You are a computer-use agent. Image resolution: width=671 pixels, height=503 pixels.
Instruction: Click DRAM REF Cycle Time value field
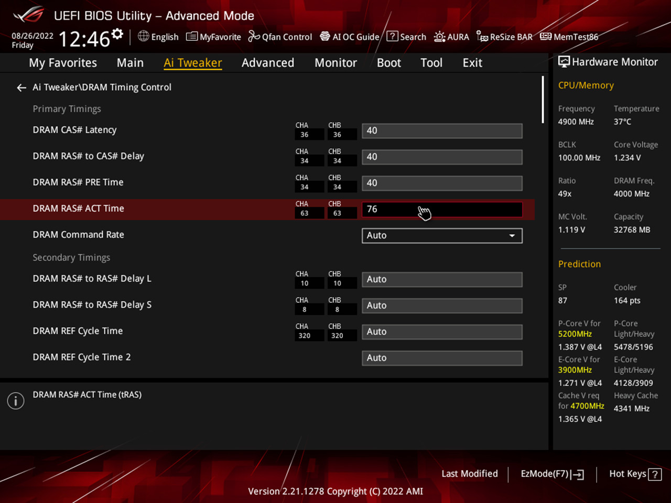442,332
